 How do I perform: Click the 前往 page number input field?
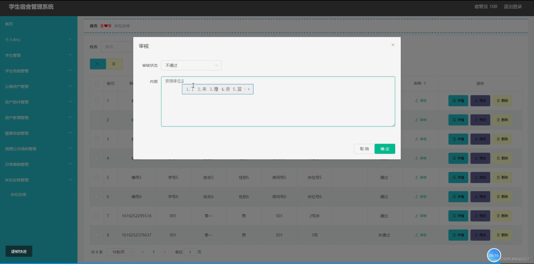190,252
